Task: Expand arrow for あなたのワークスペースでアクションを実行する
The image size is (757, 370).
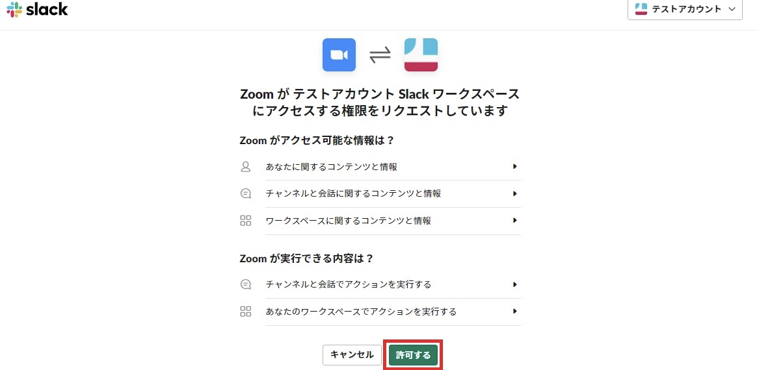Action: 514,312
